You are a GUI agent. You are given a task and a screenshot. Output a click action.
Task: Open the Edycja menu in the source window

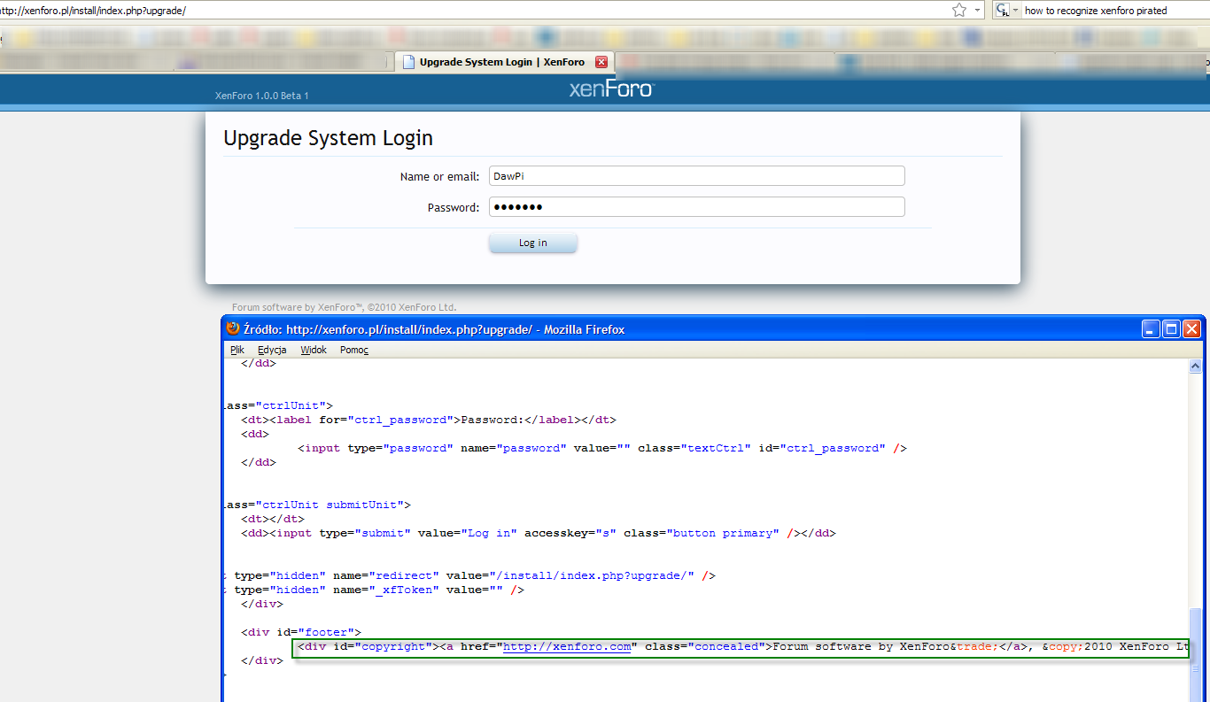click(272, 350)
